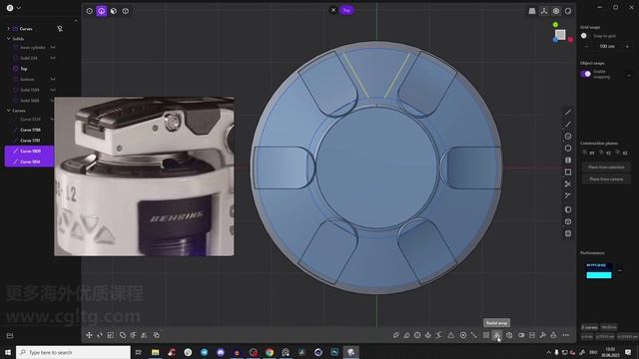The image size is (639, 359).
Task: Toggle the XY construction plane
Action: (x=588, y=153)
